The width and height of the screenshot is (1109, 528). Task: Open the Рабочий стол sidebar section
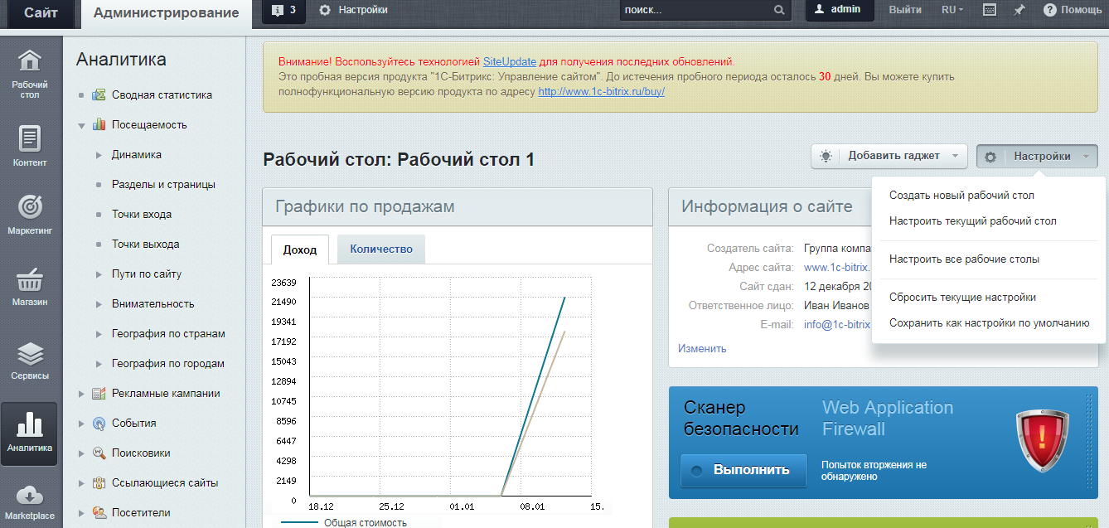(x=30, y=74)
